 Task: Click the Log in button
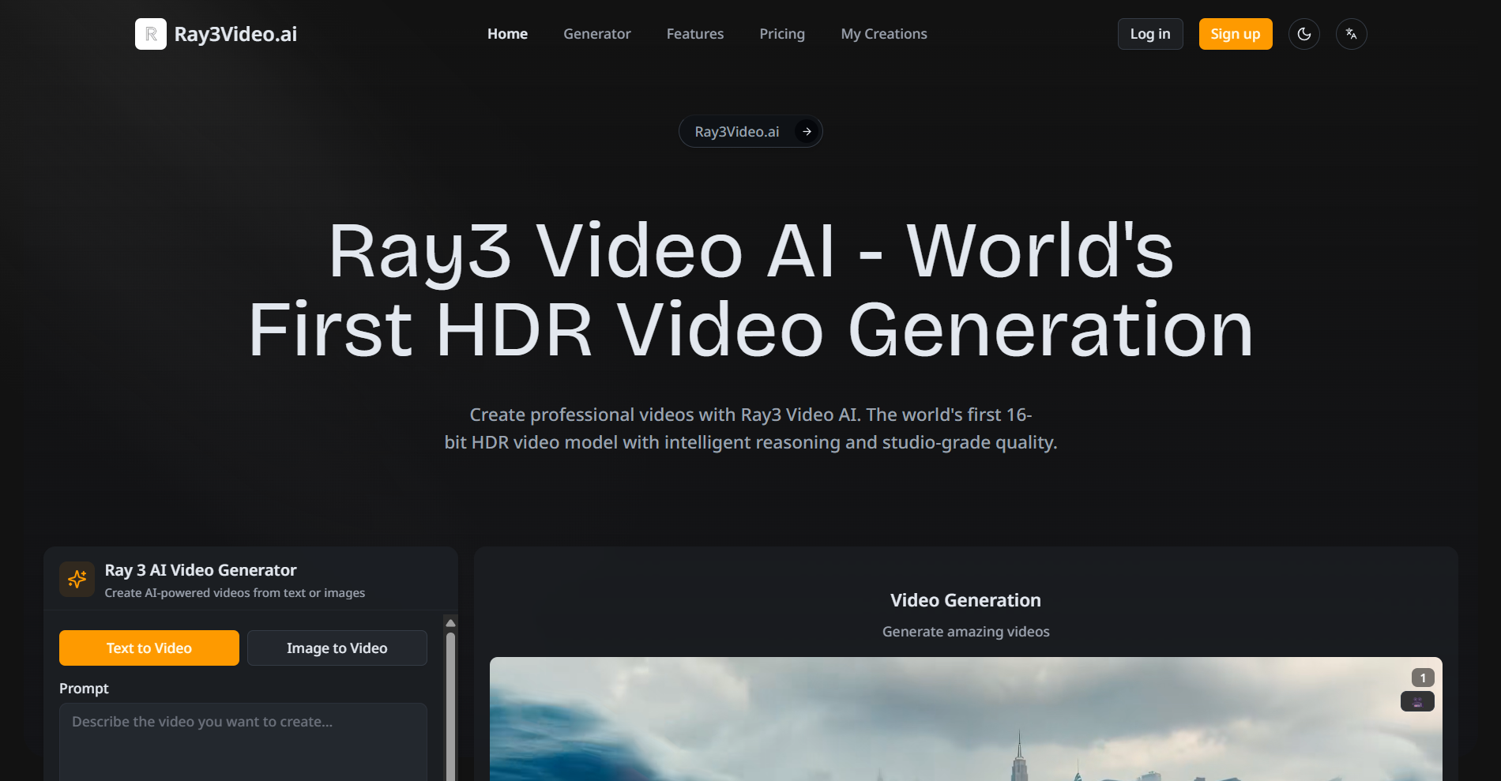[x=1149, y=34]
